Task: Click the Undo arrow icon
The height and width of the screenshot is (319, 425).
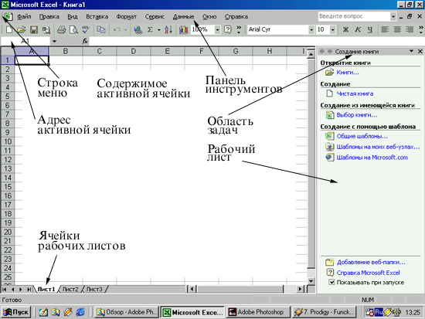Action: 117,29
